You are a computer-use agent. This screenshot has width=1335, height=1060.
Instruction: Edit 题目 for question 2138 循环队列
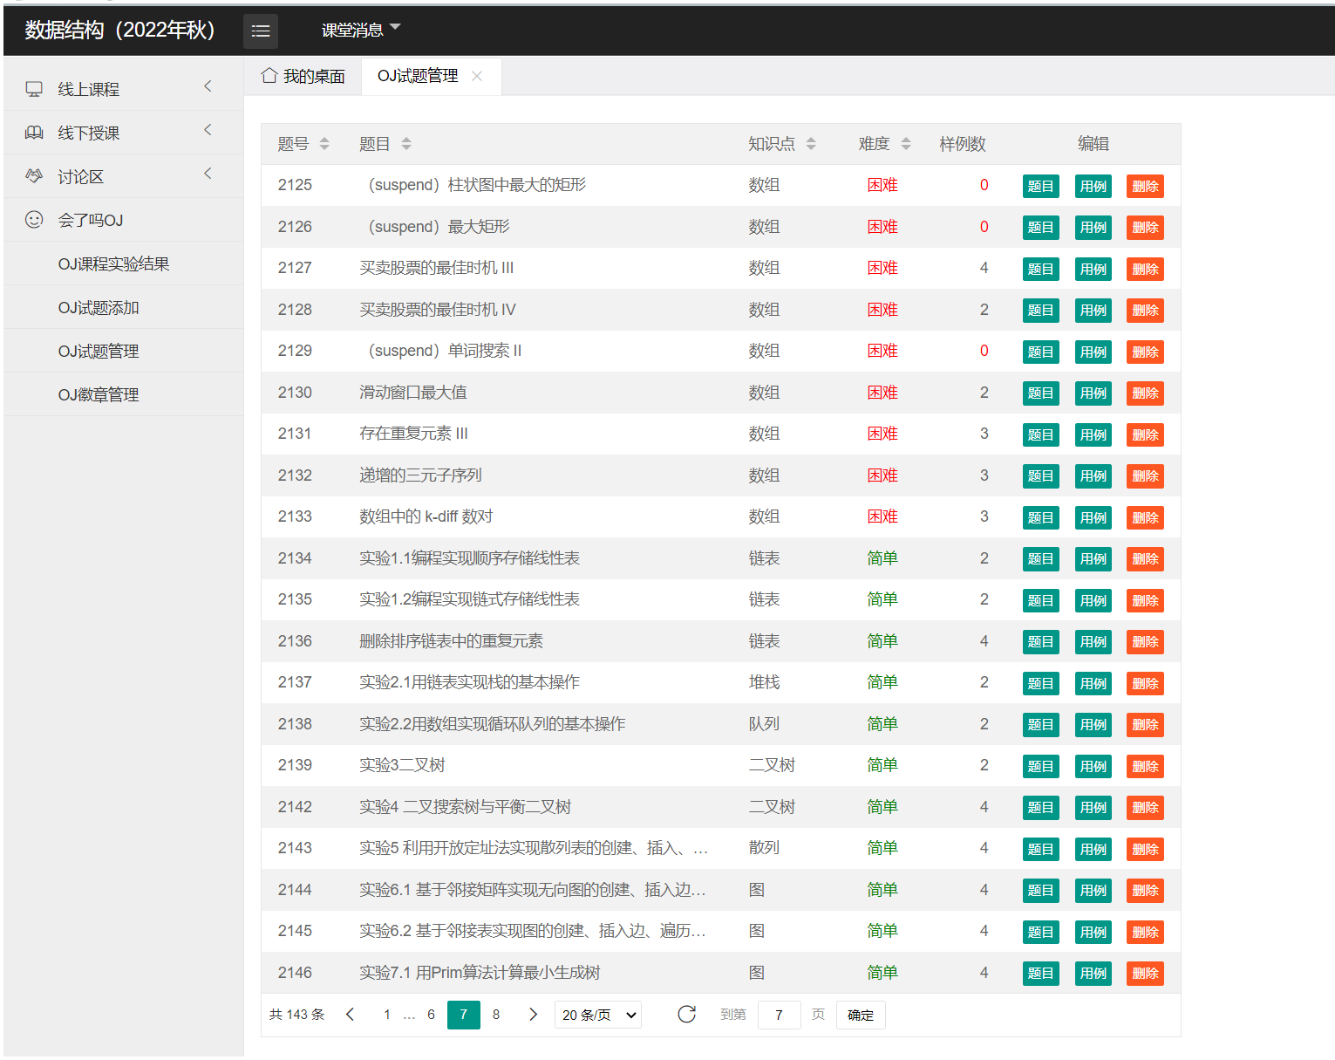(x=1040, y=725)
